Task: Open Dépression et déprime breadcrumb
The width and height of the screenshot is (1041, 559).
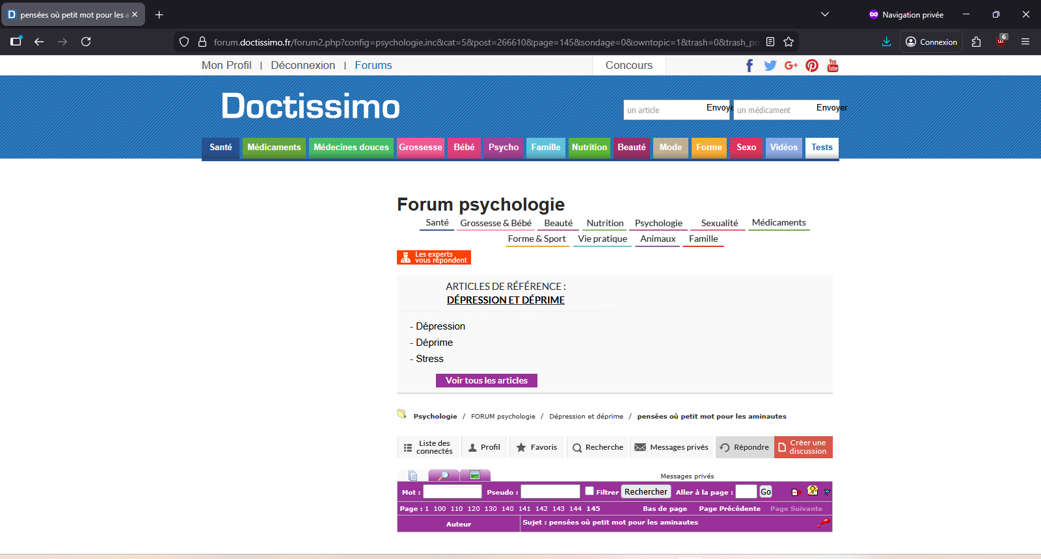Action: tap(586, 417)
